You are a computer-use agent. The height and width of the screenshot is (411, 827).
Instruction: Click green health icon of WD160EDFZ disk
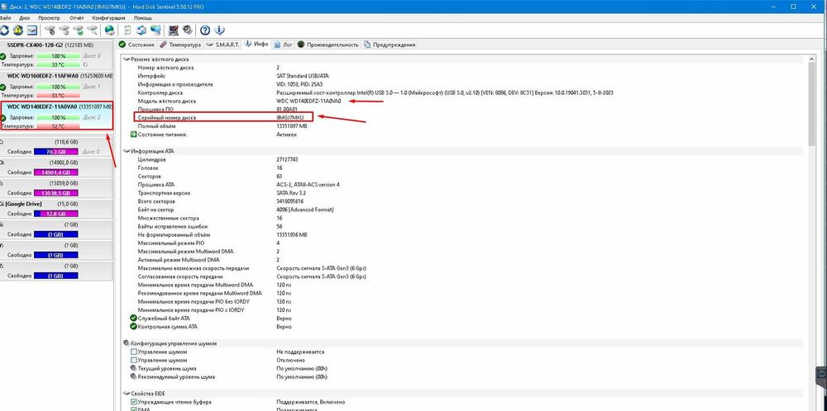pos(3,87)
